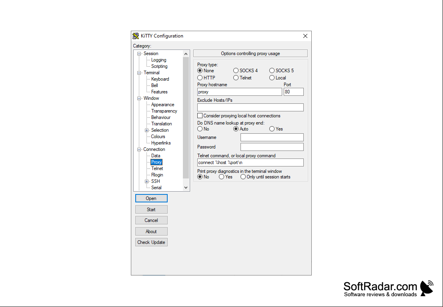Close the KiTTY Configuration dialog
443x307 pixels.
click(305, 36)
